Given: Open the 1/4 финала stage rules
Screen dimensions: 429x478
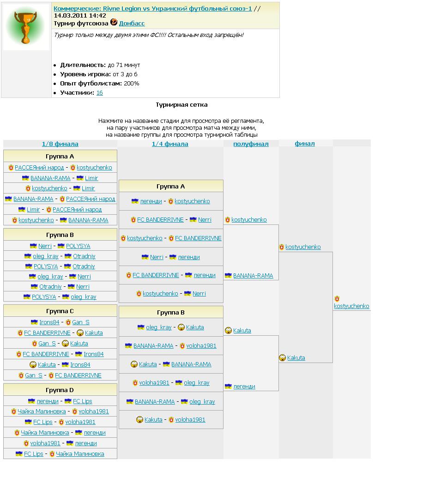Looking at the screenshot, I should coord(170,144).
